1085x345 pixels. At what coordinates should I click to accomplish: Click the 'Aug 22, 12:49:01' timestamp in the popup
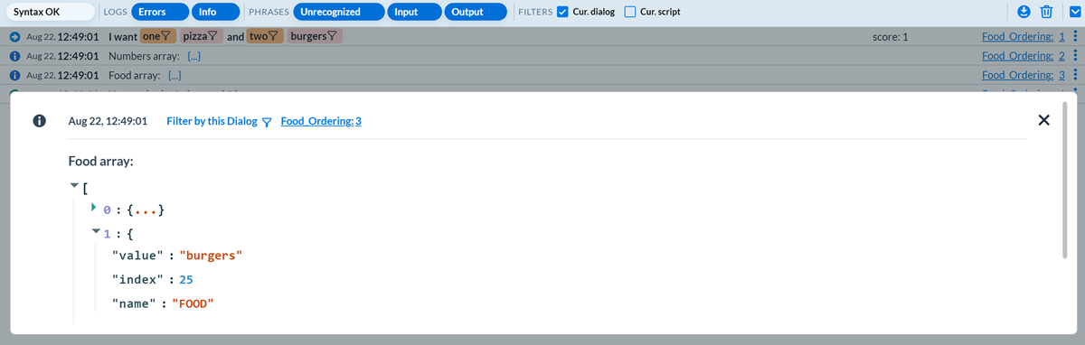click(x=108, y=121)
